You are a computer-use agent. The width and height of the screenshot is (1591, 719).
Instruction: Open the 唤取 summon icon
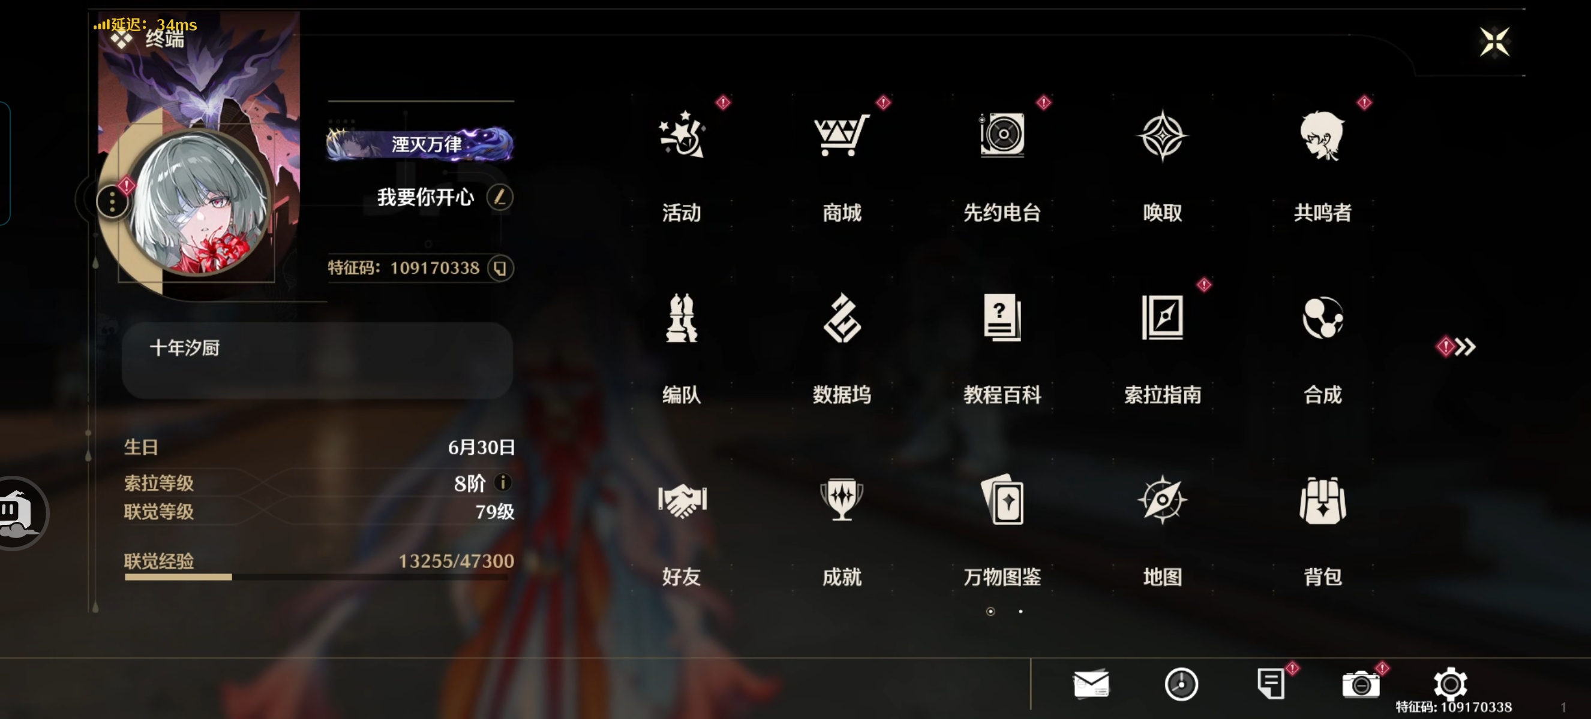[x=1161, y=135]
